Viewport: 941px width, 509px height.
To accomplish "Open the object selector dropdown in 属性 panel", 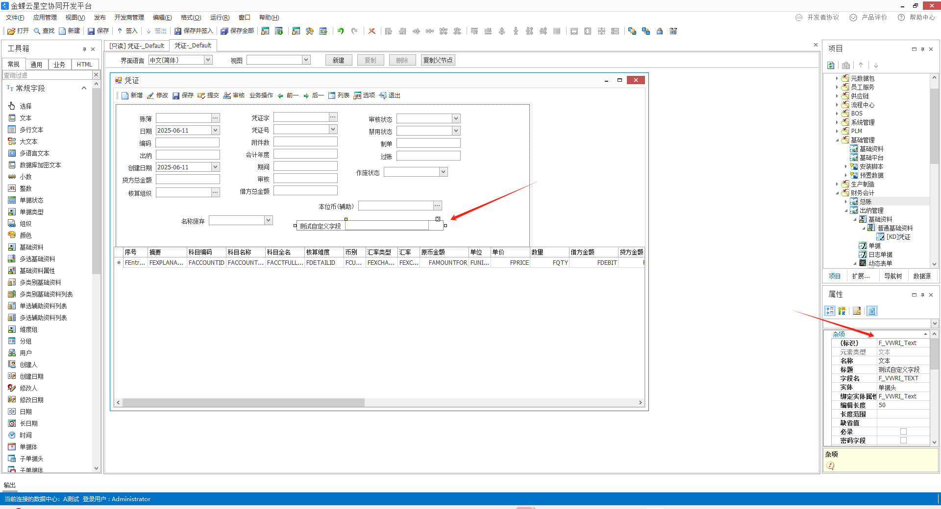I will (934, 324).
